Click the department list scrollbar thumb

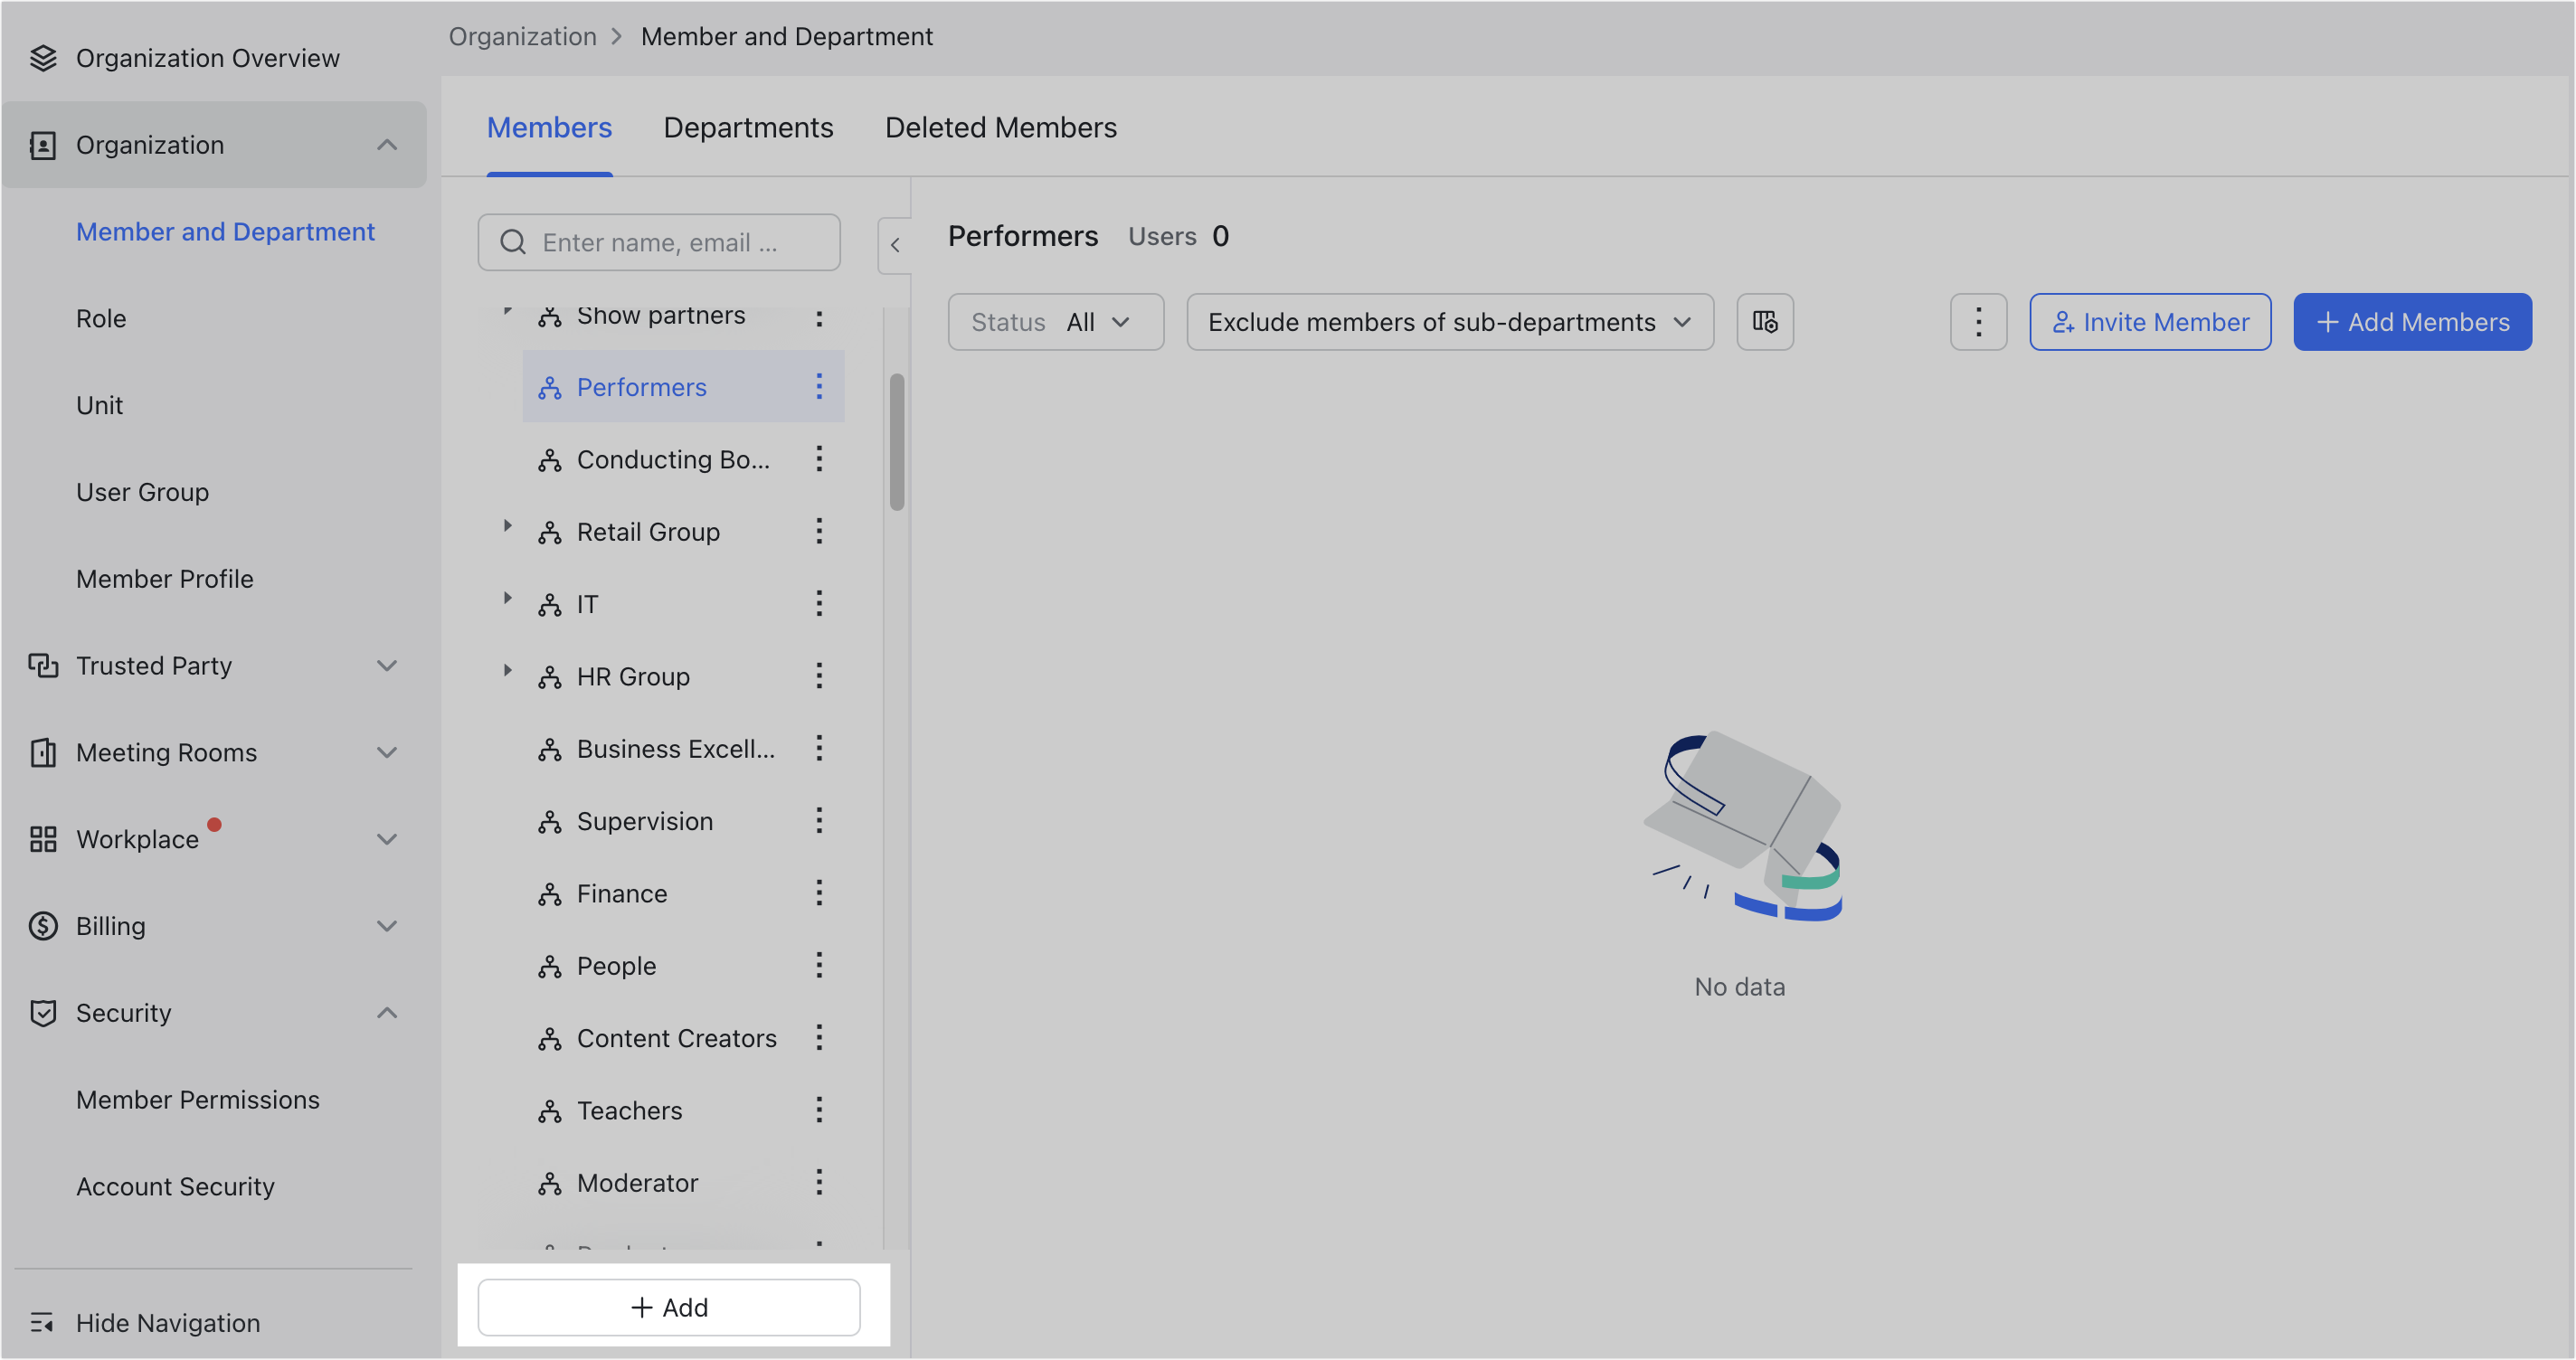(x=897, y=442)
